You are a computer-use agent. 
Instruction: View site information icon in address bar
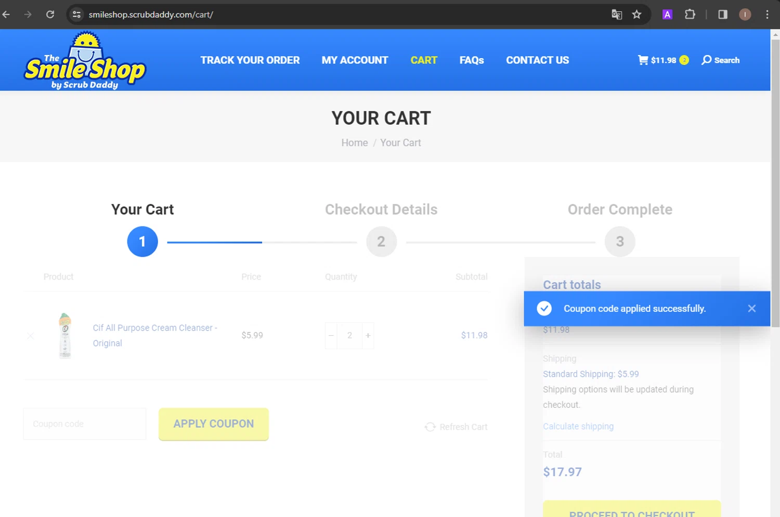(x=77, y=15)
